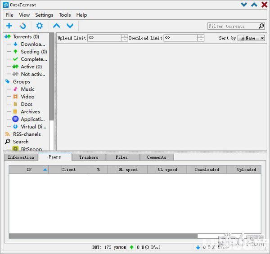Click the blue plus Add torrent icon
Viewport: 270px width, 254px height.
click(x=9, y=26)
